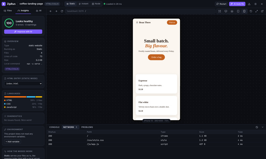Viewport: 266px width, 159px height.
Task: Select the /js/app.js network row
Action: pos(156,144)
